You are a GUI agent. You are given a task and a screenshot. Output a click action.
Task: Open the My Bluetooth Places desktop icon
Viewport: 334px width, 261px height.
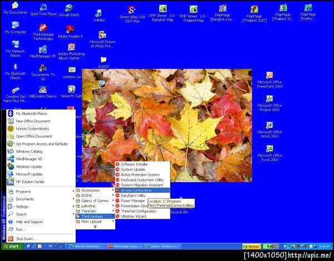point(16,71)
